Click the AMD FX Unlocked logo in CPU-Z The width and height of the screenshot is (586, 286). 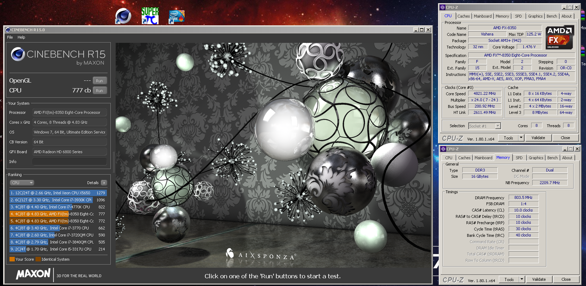pos(560,37)
